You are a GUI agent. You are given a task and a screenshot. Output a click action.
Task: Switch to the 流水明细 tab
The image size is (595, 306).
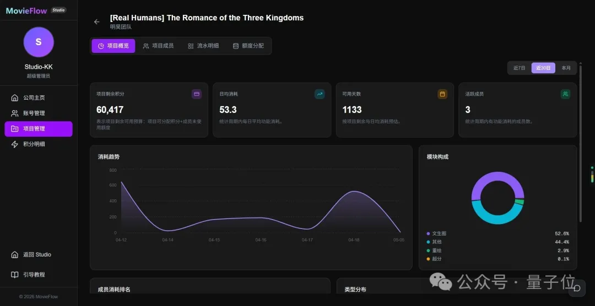(203, 46)
